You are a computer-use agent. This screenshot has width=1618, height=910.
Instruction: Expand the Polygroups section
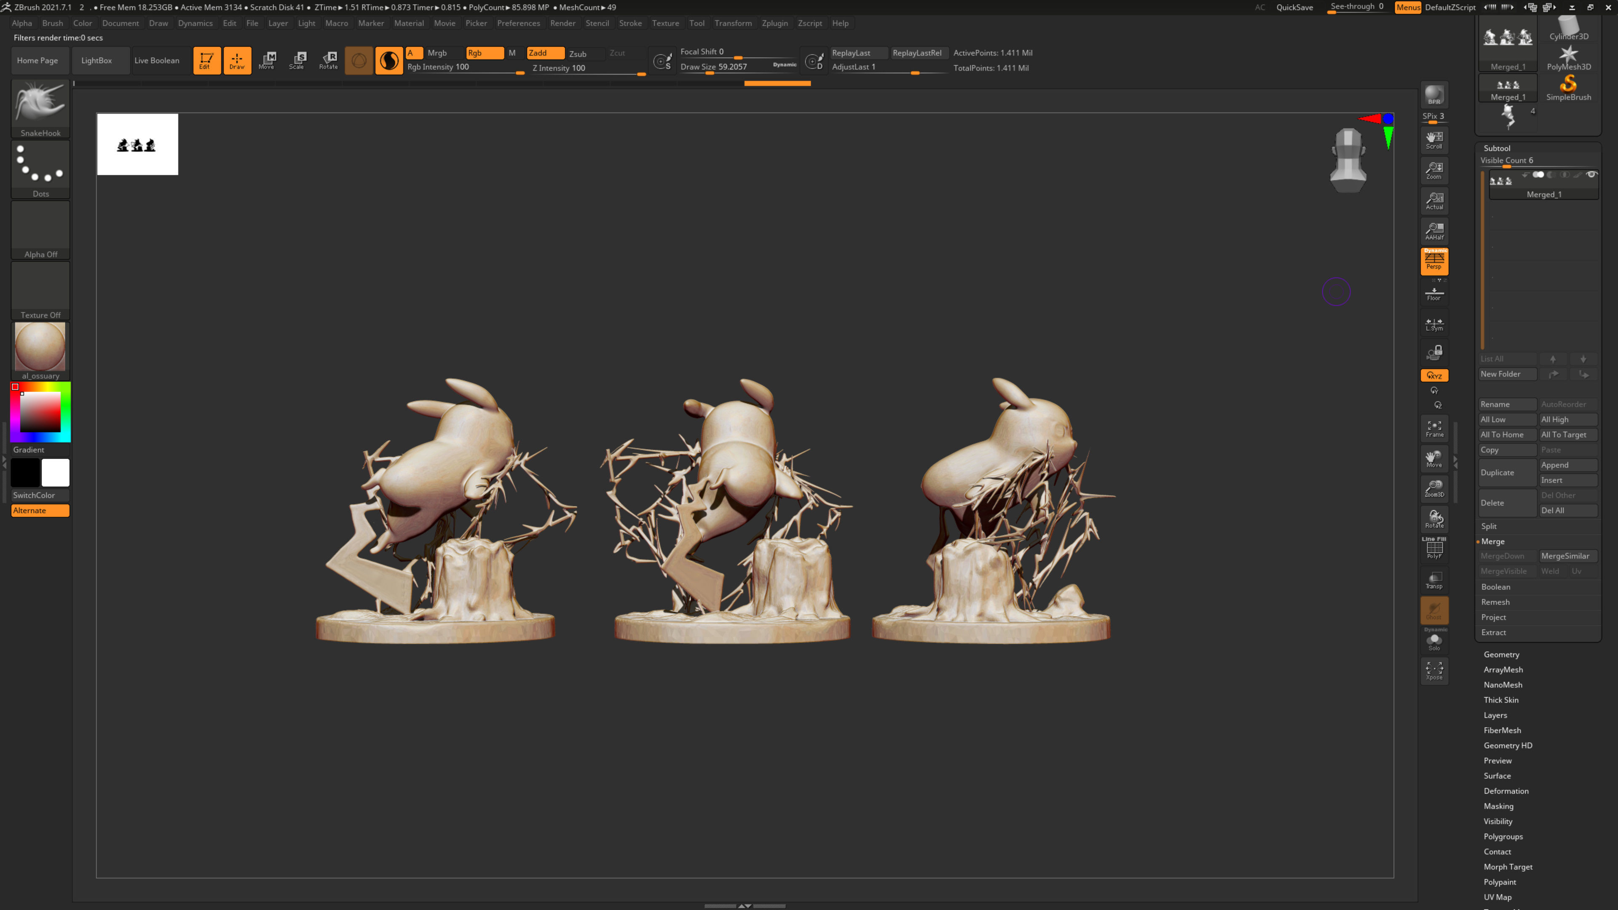(x=1503, y=837)
